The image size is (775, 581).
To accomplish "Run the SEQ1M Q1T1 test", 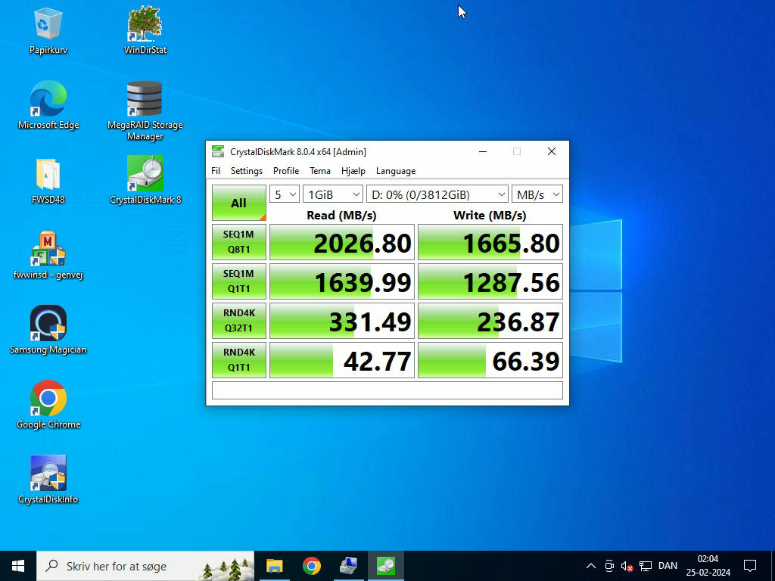I will click(239, 281).
